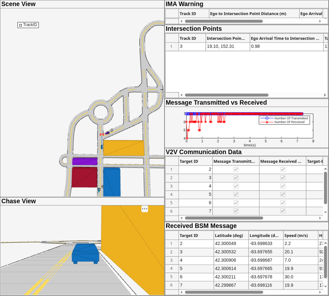
Task: Click the up arrow on the Received BSM Message scrollbar
Action: [x=325, y=243]
